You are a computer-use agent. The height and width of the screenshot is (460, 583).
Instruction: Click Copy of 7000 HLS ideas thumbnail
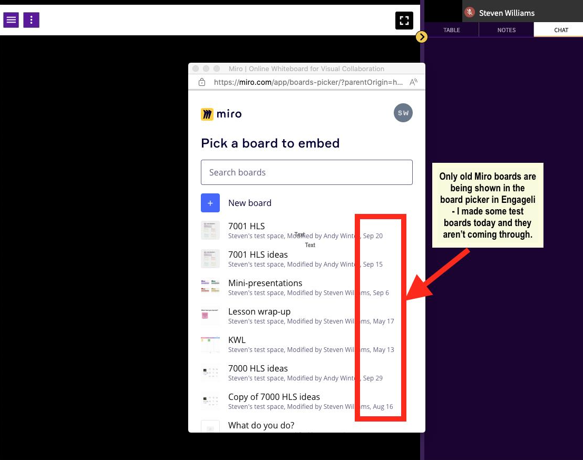pyautogui.click(x=210, y=402)
